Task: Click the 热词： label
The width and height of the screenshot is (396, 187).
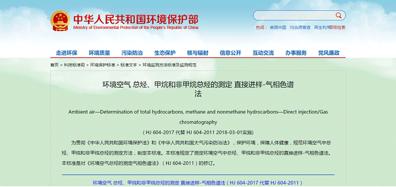Action: (262, 27)
